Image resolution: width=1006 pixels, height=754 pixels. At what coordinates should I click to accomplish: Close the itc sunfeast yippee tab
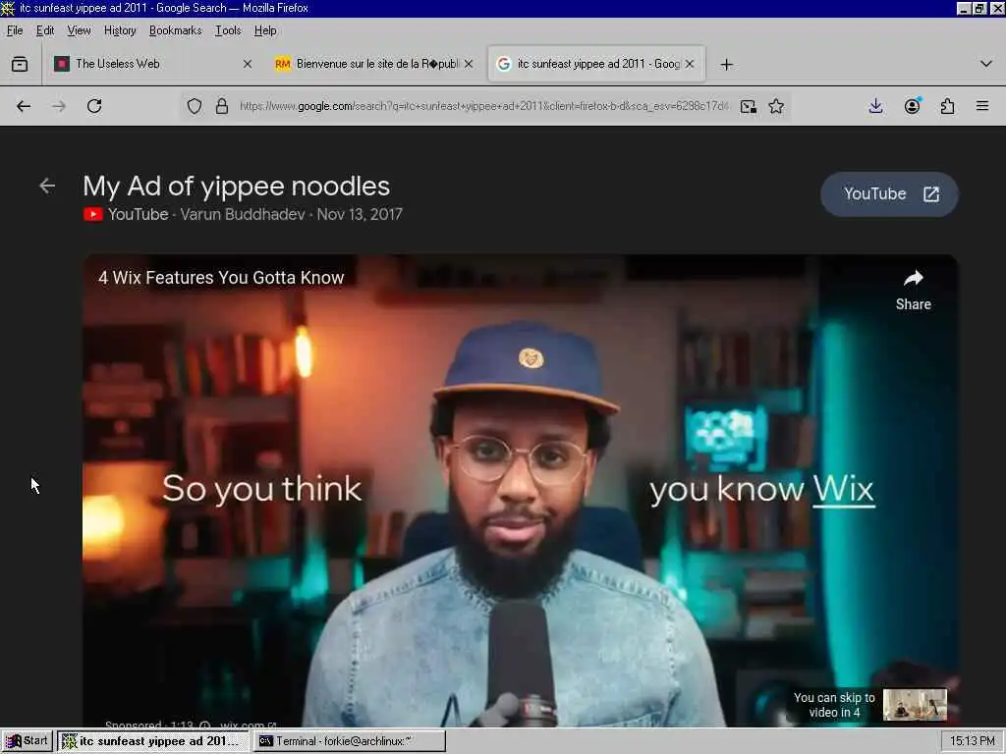click(690, 64)
